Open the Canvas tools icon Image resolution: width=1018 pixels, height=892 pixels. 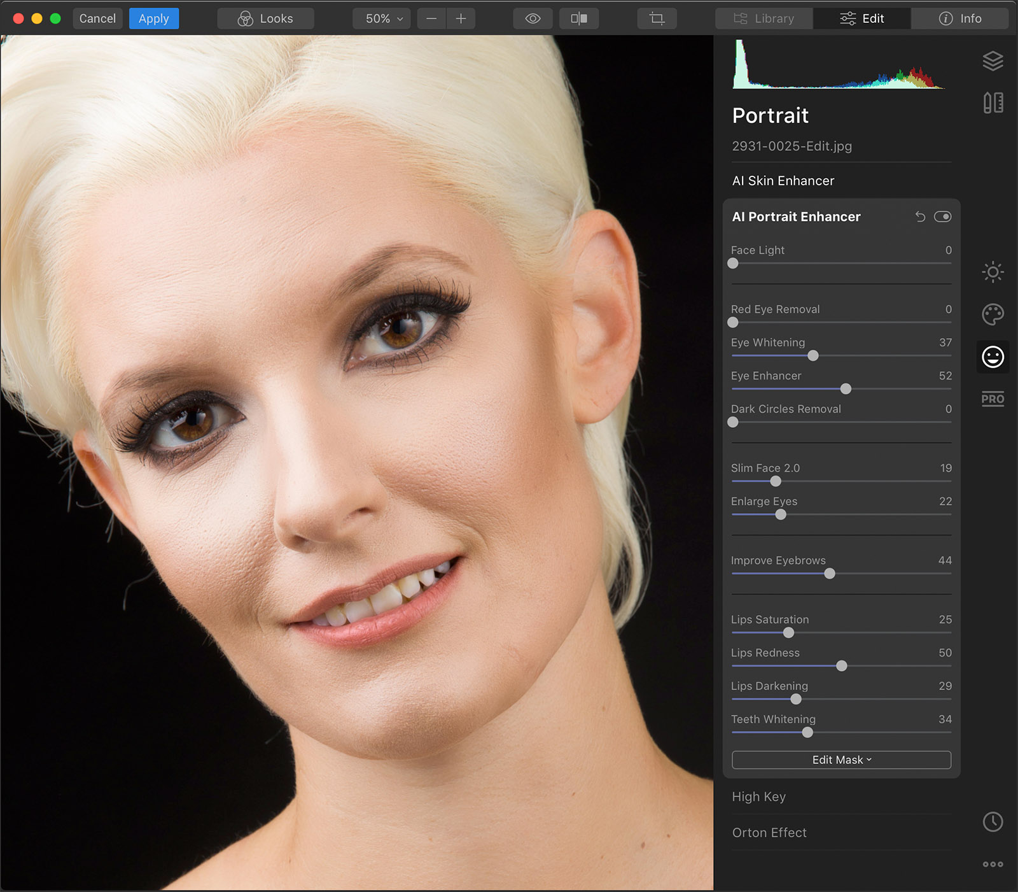click(x=993, y=103)
